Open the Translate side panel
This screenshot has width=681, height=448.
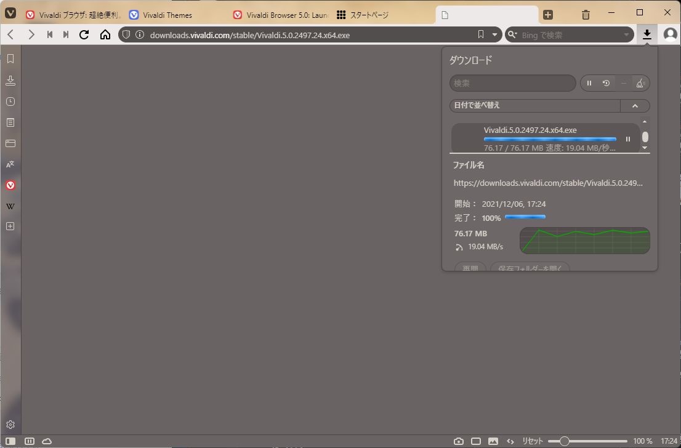(10, 164)
